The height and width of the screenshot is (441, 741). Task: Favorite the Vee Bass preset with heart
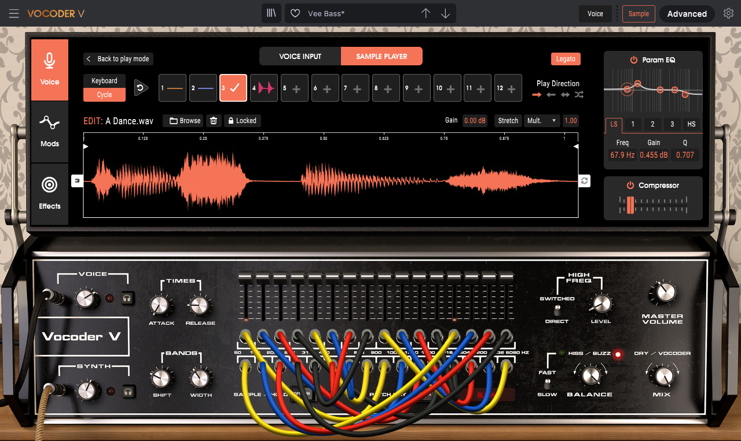click(295, 13)
